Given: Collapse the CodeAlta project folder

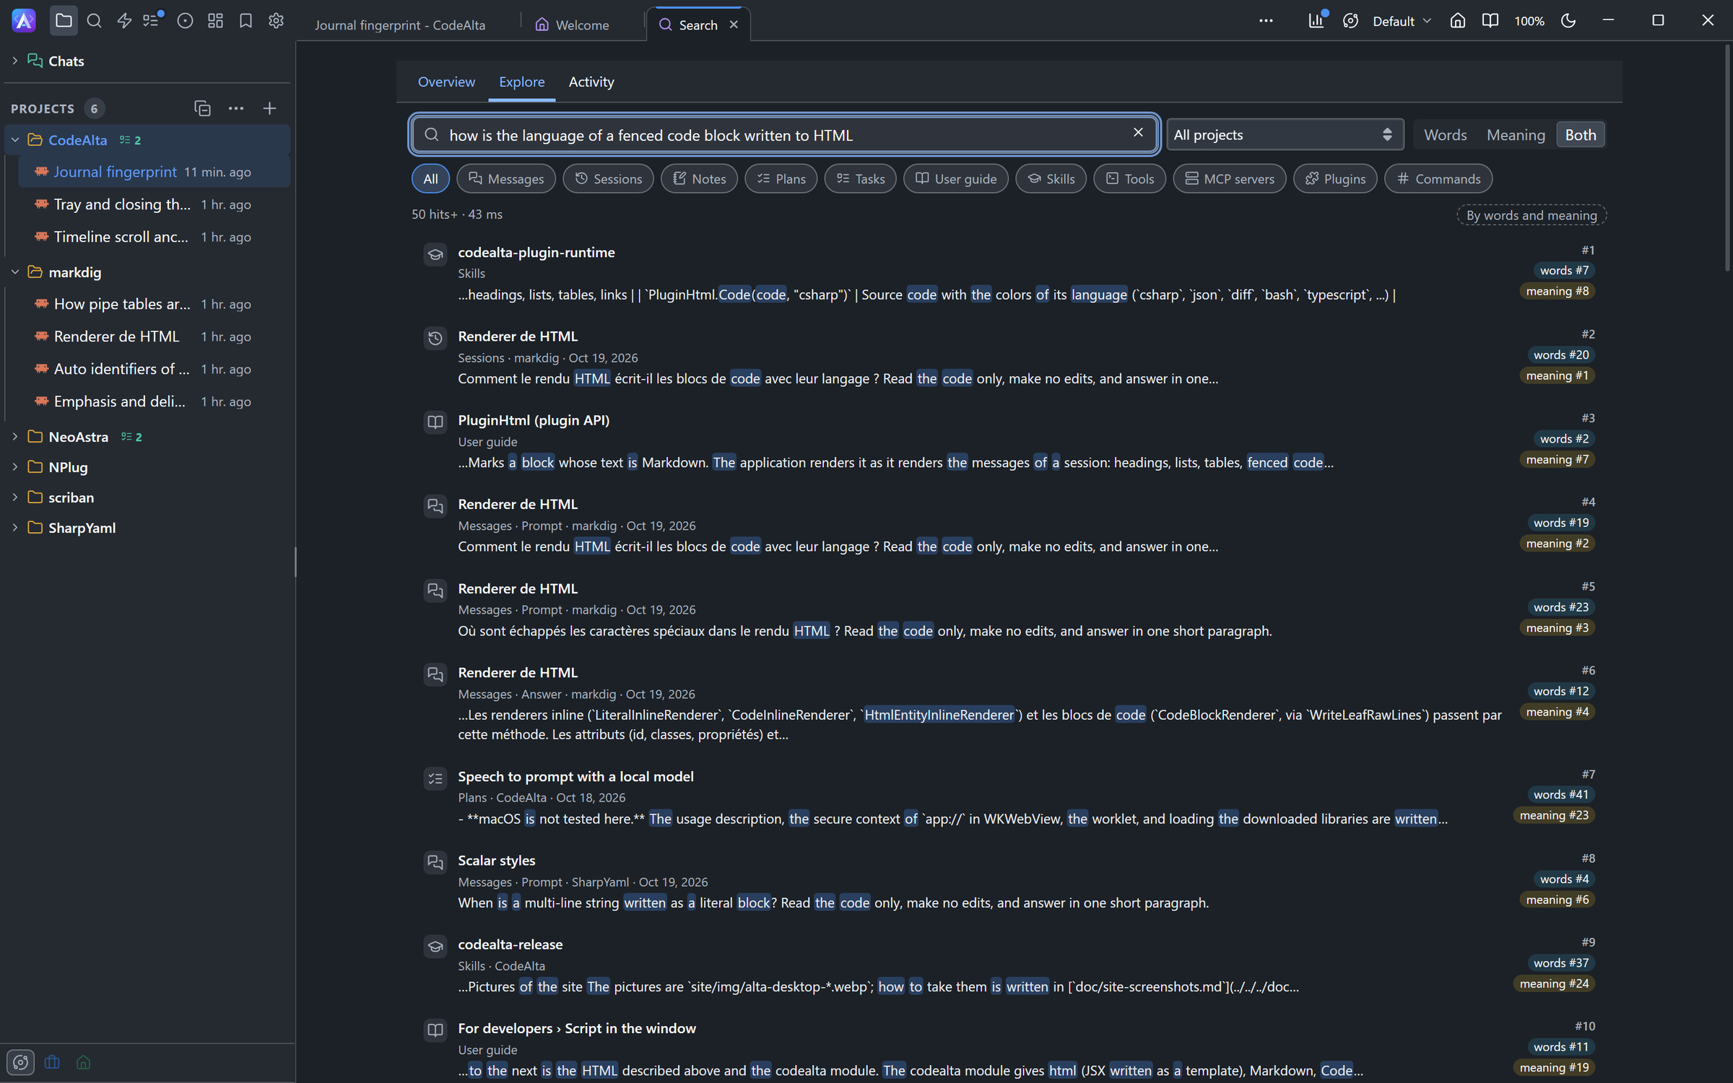Looking at the screenshot, I should 14,140.
